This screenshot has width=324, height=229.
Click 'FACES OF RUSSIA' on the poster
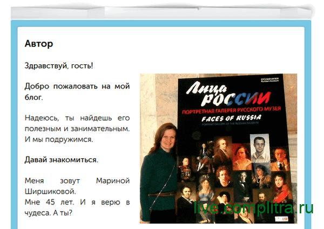(x=231, y=118)
